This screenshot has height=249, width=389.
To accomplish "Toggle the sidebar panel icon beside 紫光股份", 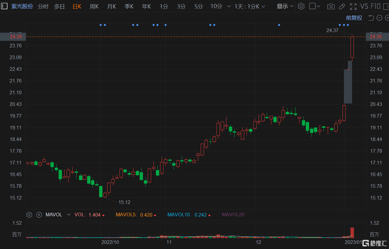I will tap(4, 6).
